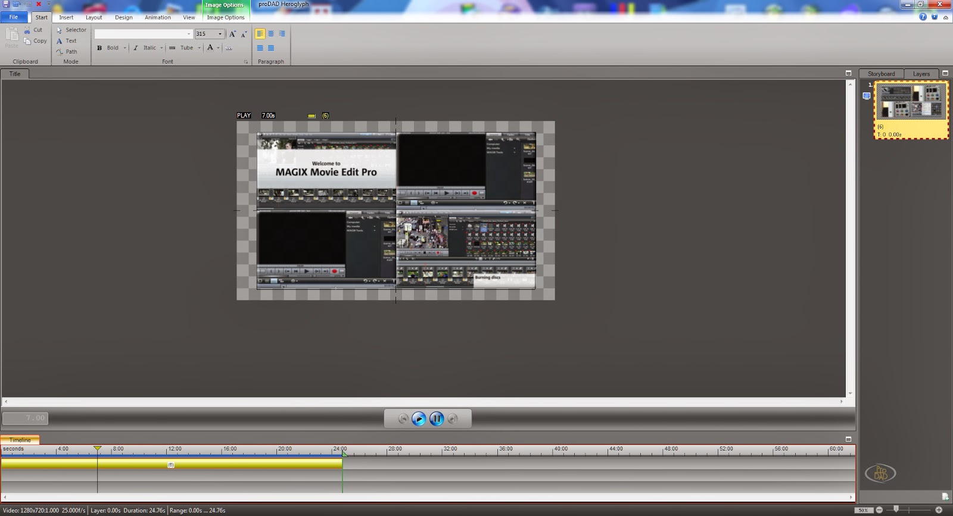Zoom out with the minus button
The width and height of the screenshot is (953, 516).
coord(879,510)
